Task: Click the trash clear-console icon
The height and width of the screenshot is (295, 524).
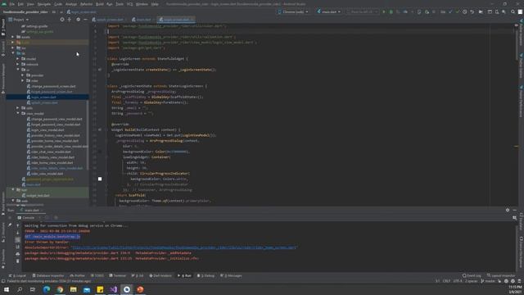Action: (x=18, y=261)
